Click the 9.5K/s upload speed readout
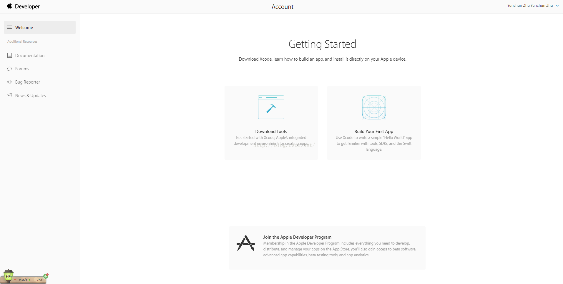Image resolution: width=563 pixels, height=284 pixels. tap(23, 280)
